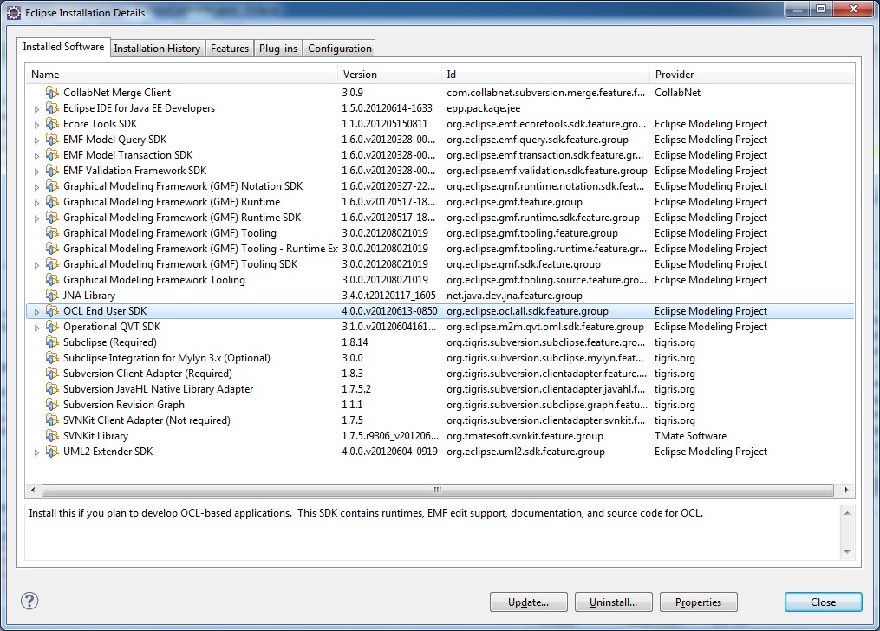Click the EMF Model Query SDK icon
880x631 pixels.
(52, 140)
